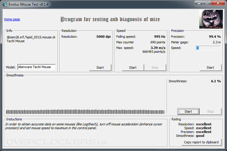Click the '@oem26.inf' driver info line
227x151 pixels.
click(x=31, y=37)
